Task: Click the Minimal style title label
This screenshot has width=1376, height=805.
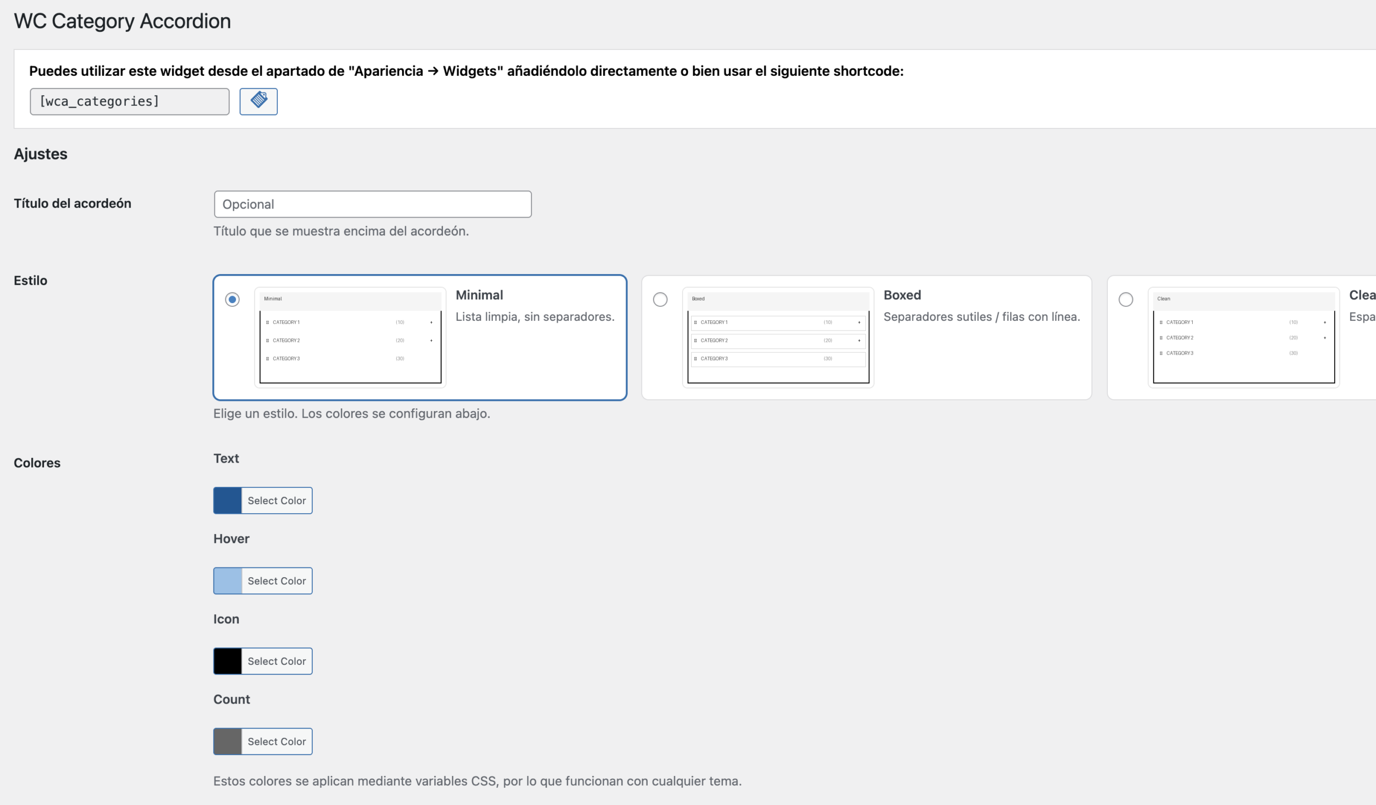Action: [479, 294]
